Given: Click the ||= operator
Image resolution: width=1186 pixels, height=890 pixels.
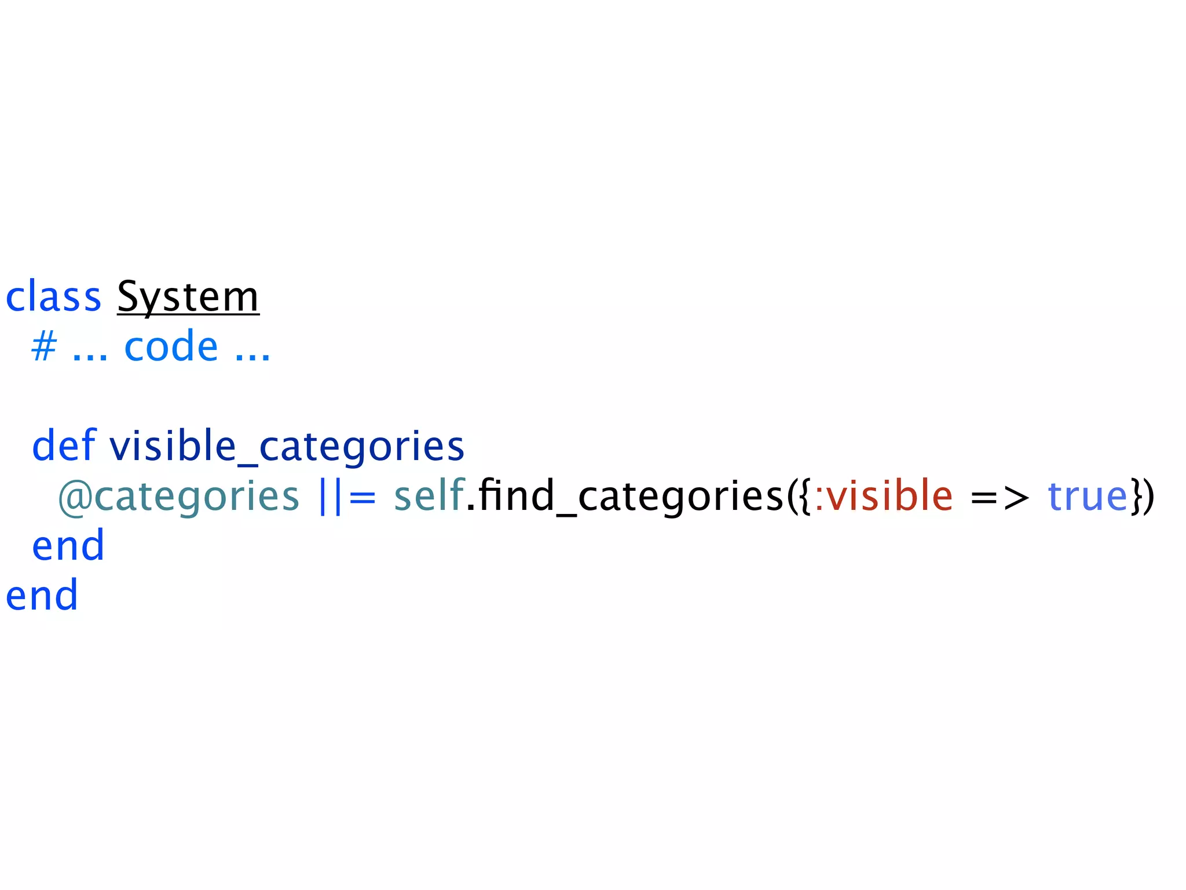Looking at the screenshot, I should [347, 497].
